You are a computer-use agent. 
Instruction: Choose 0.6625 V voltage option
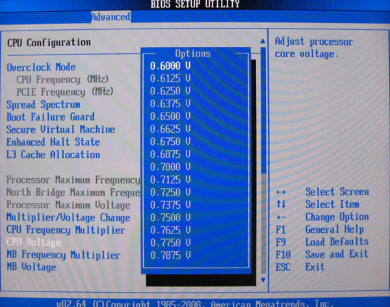pyautogui.click(x=170, y=129)
